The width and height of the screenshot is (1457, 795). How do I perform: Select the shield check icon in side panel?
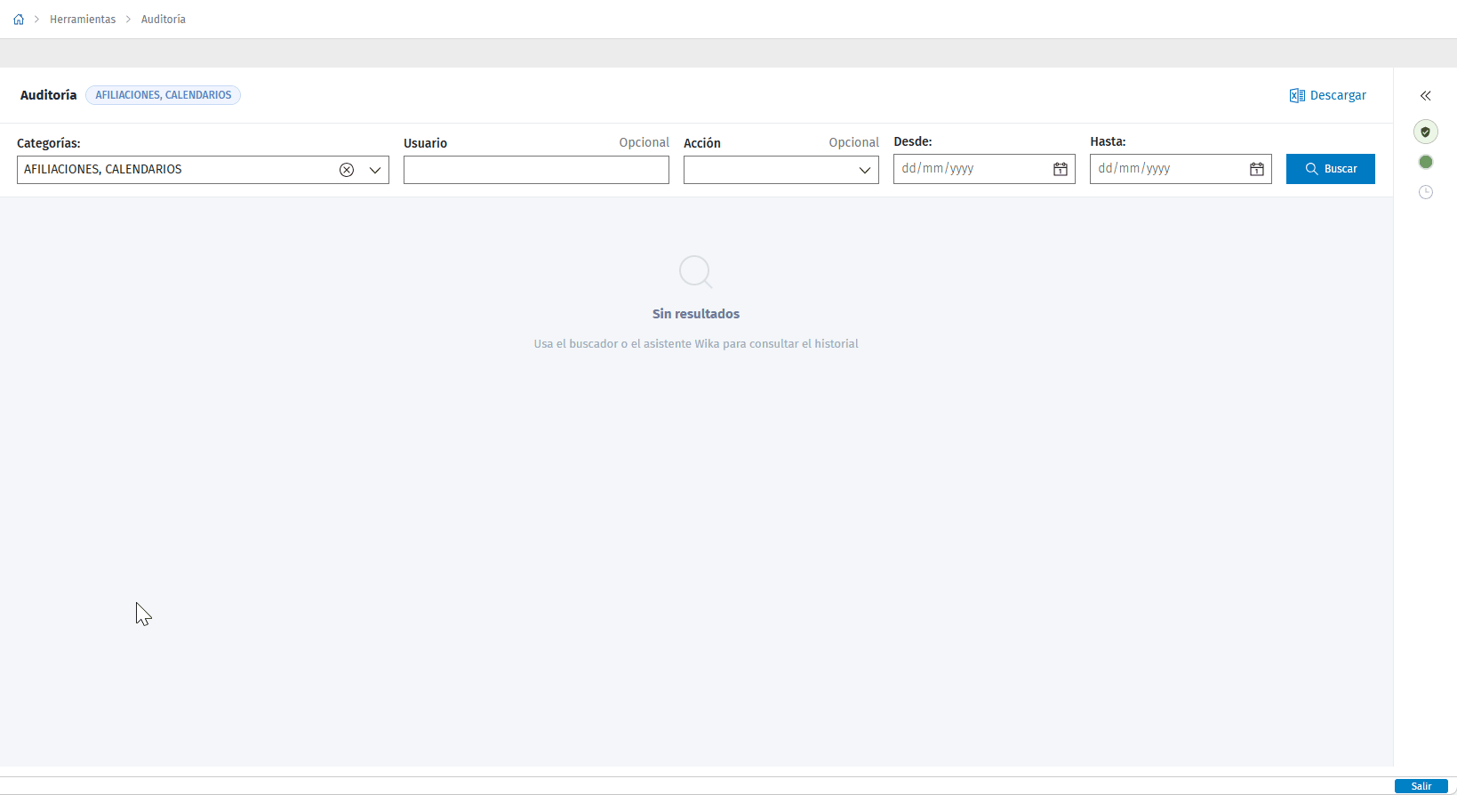click(1426, 132)
